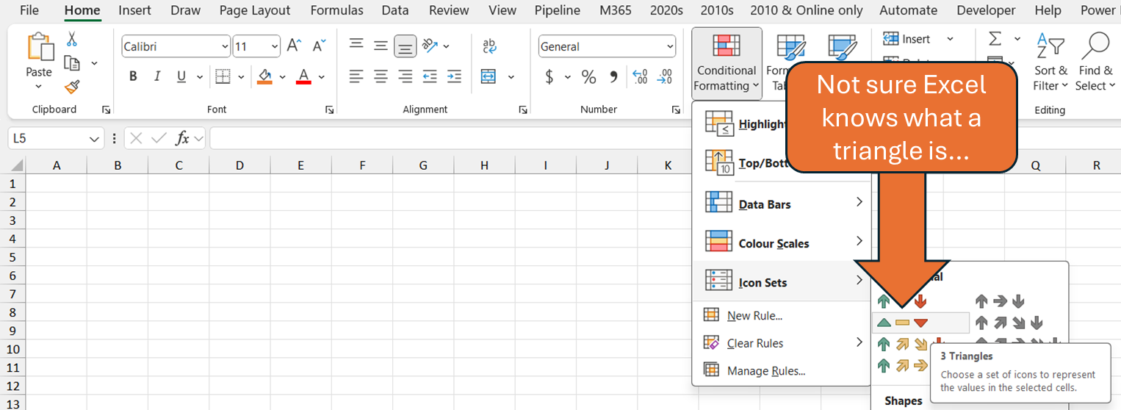Toggle Underline formatting

[x=180, y=76]
